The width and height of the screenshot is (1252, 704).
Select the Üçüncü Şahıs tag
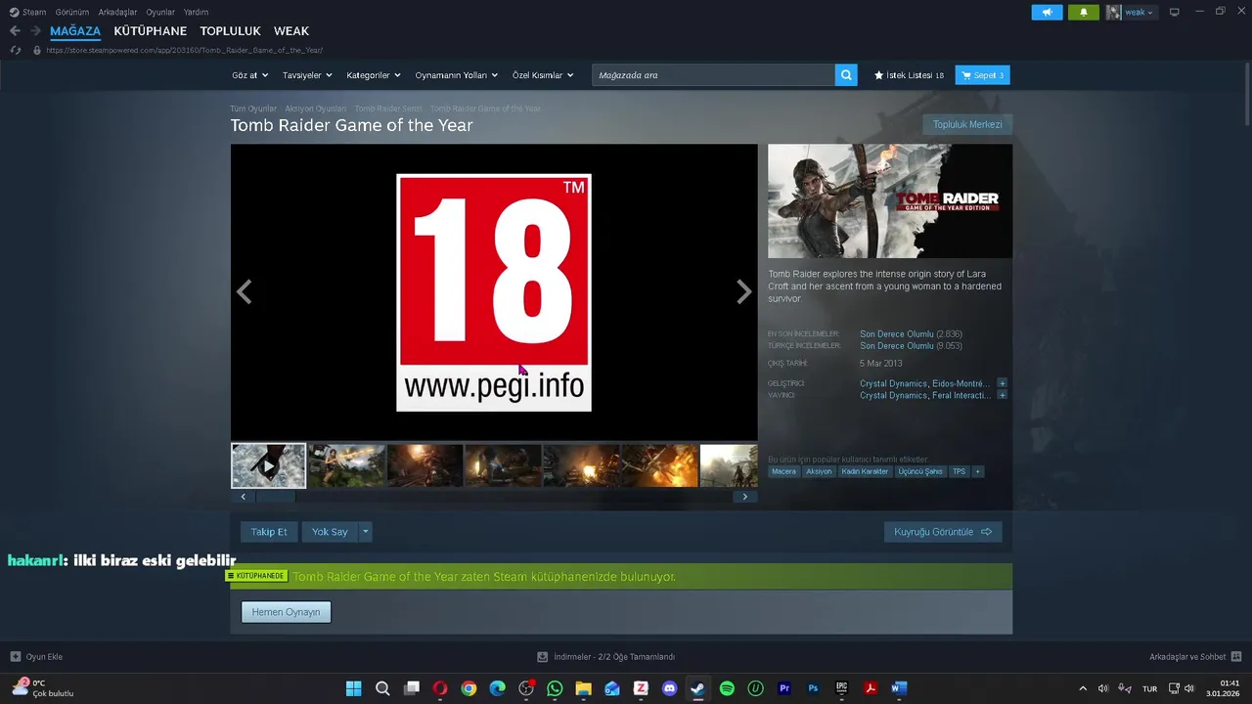tap(920, 471)
